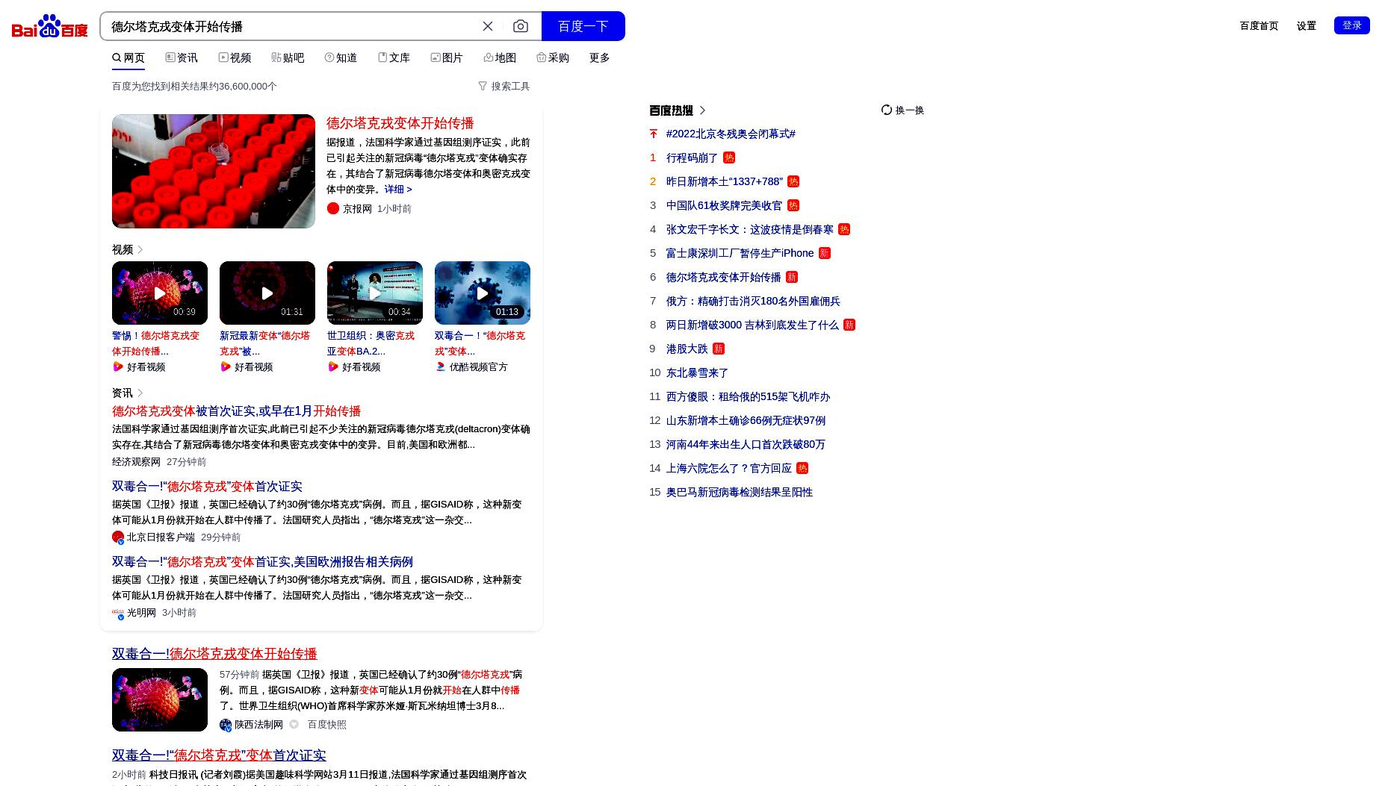Open article 首证实,美国欧洲报告相关病例
This screenshot has height=786, width=1388.
[262, 562]
